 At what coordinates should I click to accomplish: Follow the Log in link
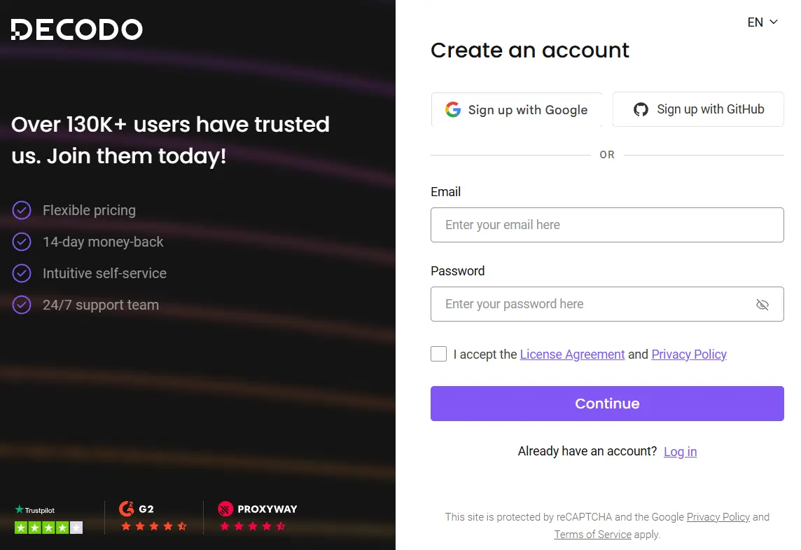680,451
